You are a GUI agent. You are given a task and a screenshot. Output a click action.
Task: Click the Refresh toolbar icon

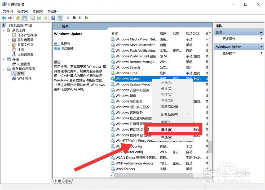[x=39, y=18]
